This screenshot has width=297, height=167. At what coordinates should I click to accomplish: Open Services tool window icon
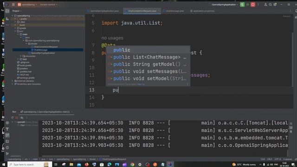pos(7,123)
